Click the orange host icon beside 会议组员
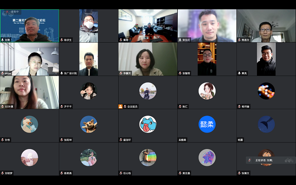Viewport: 296px width, 185px height. pos(120,107)
